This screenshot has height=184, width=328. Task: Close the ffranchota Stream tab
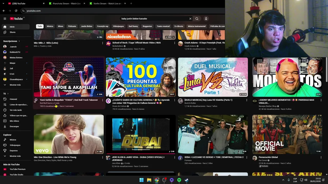[85, 4]
